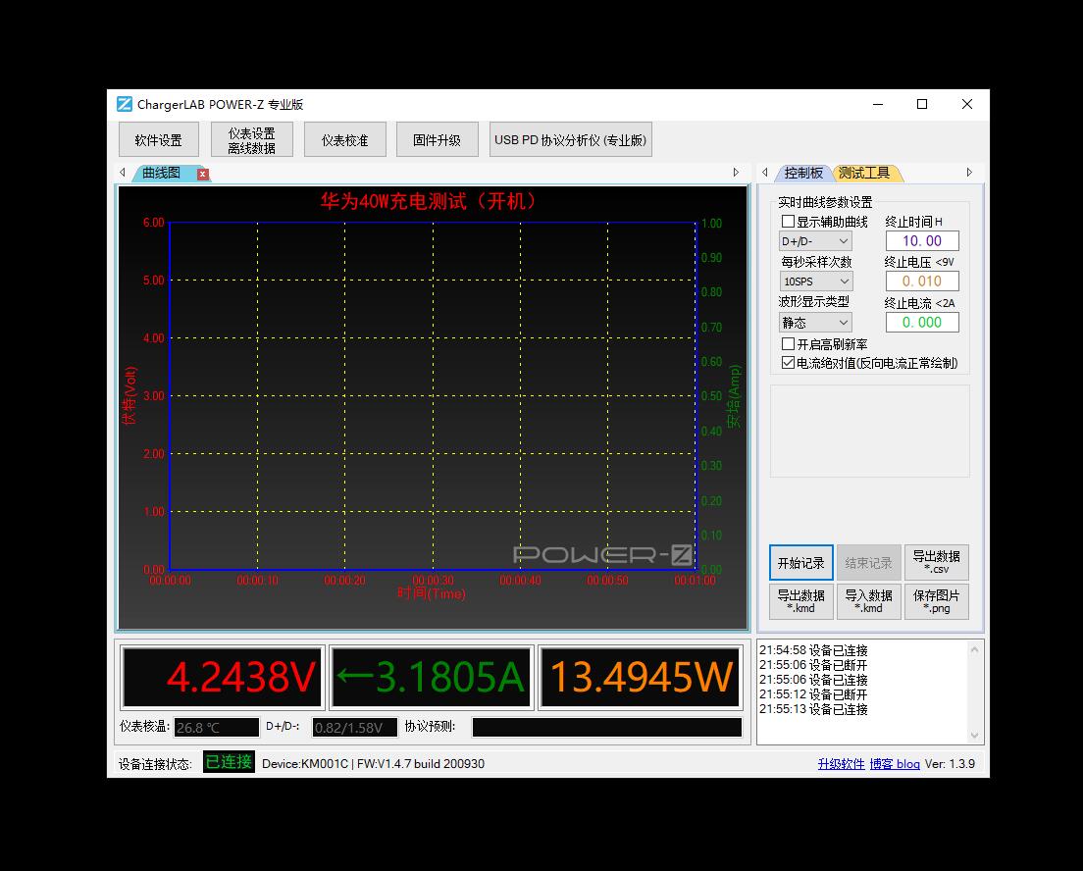Launch 仪表校准 meter calibration
The height and width of the screenshot is (871, 1083).
345,139
